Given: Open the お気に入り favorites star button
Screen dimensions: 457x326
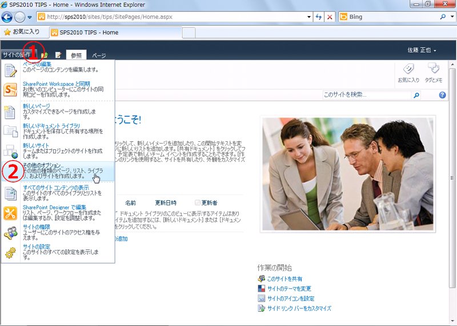Looking at the screenshot, I should coord(22,32).
